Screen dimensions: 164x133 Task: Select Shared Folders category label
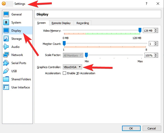(21, 79)
